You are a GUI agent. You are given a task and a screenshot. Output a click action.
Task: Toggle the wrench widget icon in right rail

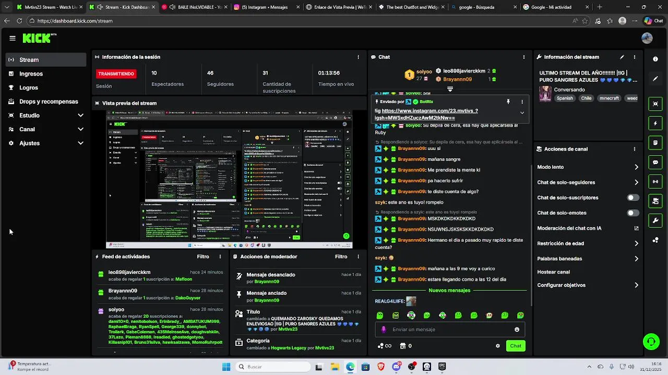655,221
